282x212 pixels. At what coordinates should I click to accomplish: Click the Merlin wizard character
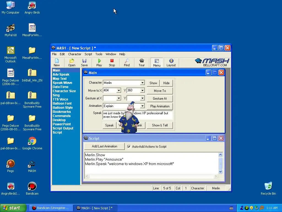pyautogui.click(x=129, y=118)
